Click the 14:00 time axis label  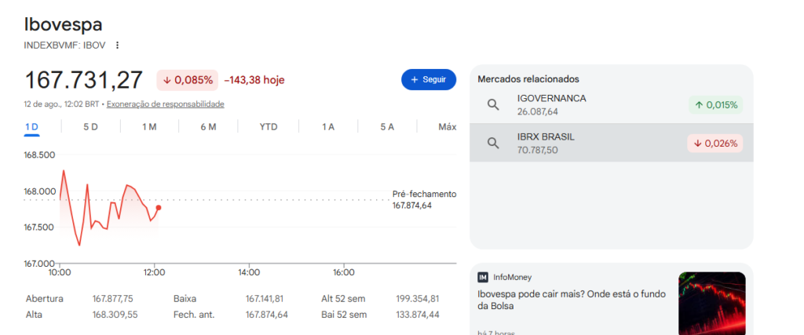coord(249,272)
